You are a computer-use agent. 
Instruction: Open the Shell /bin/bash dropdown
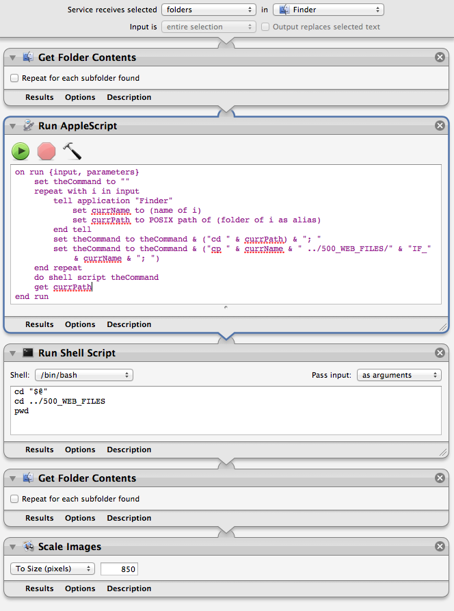pyautogui.click(x=84, y=375)
